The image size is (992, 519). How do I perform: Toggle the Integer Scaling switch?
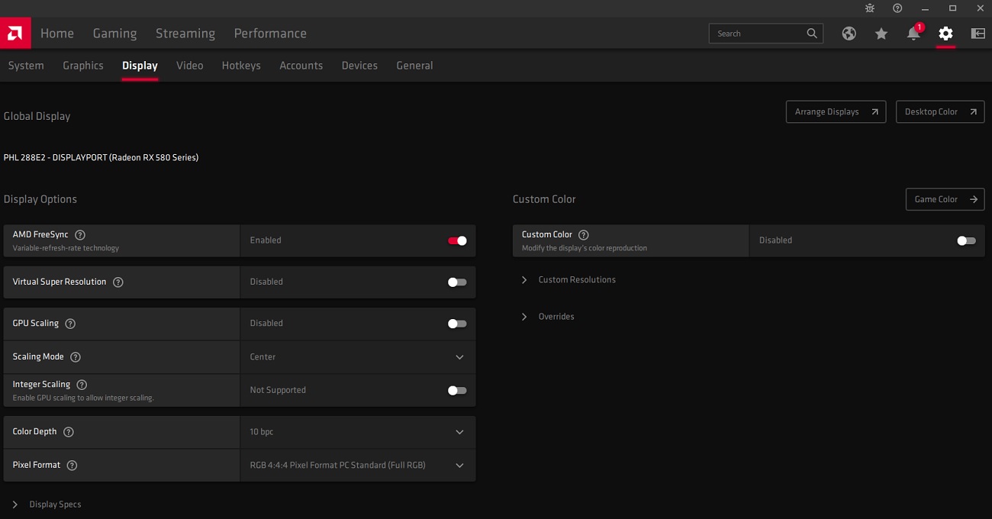point(457,391)
